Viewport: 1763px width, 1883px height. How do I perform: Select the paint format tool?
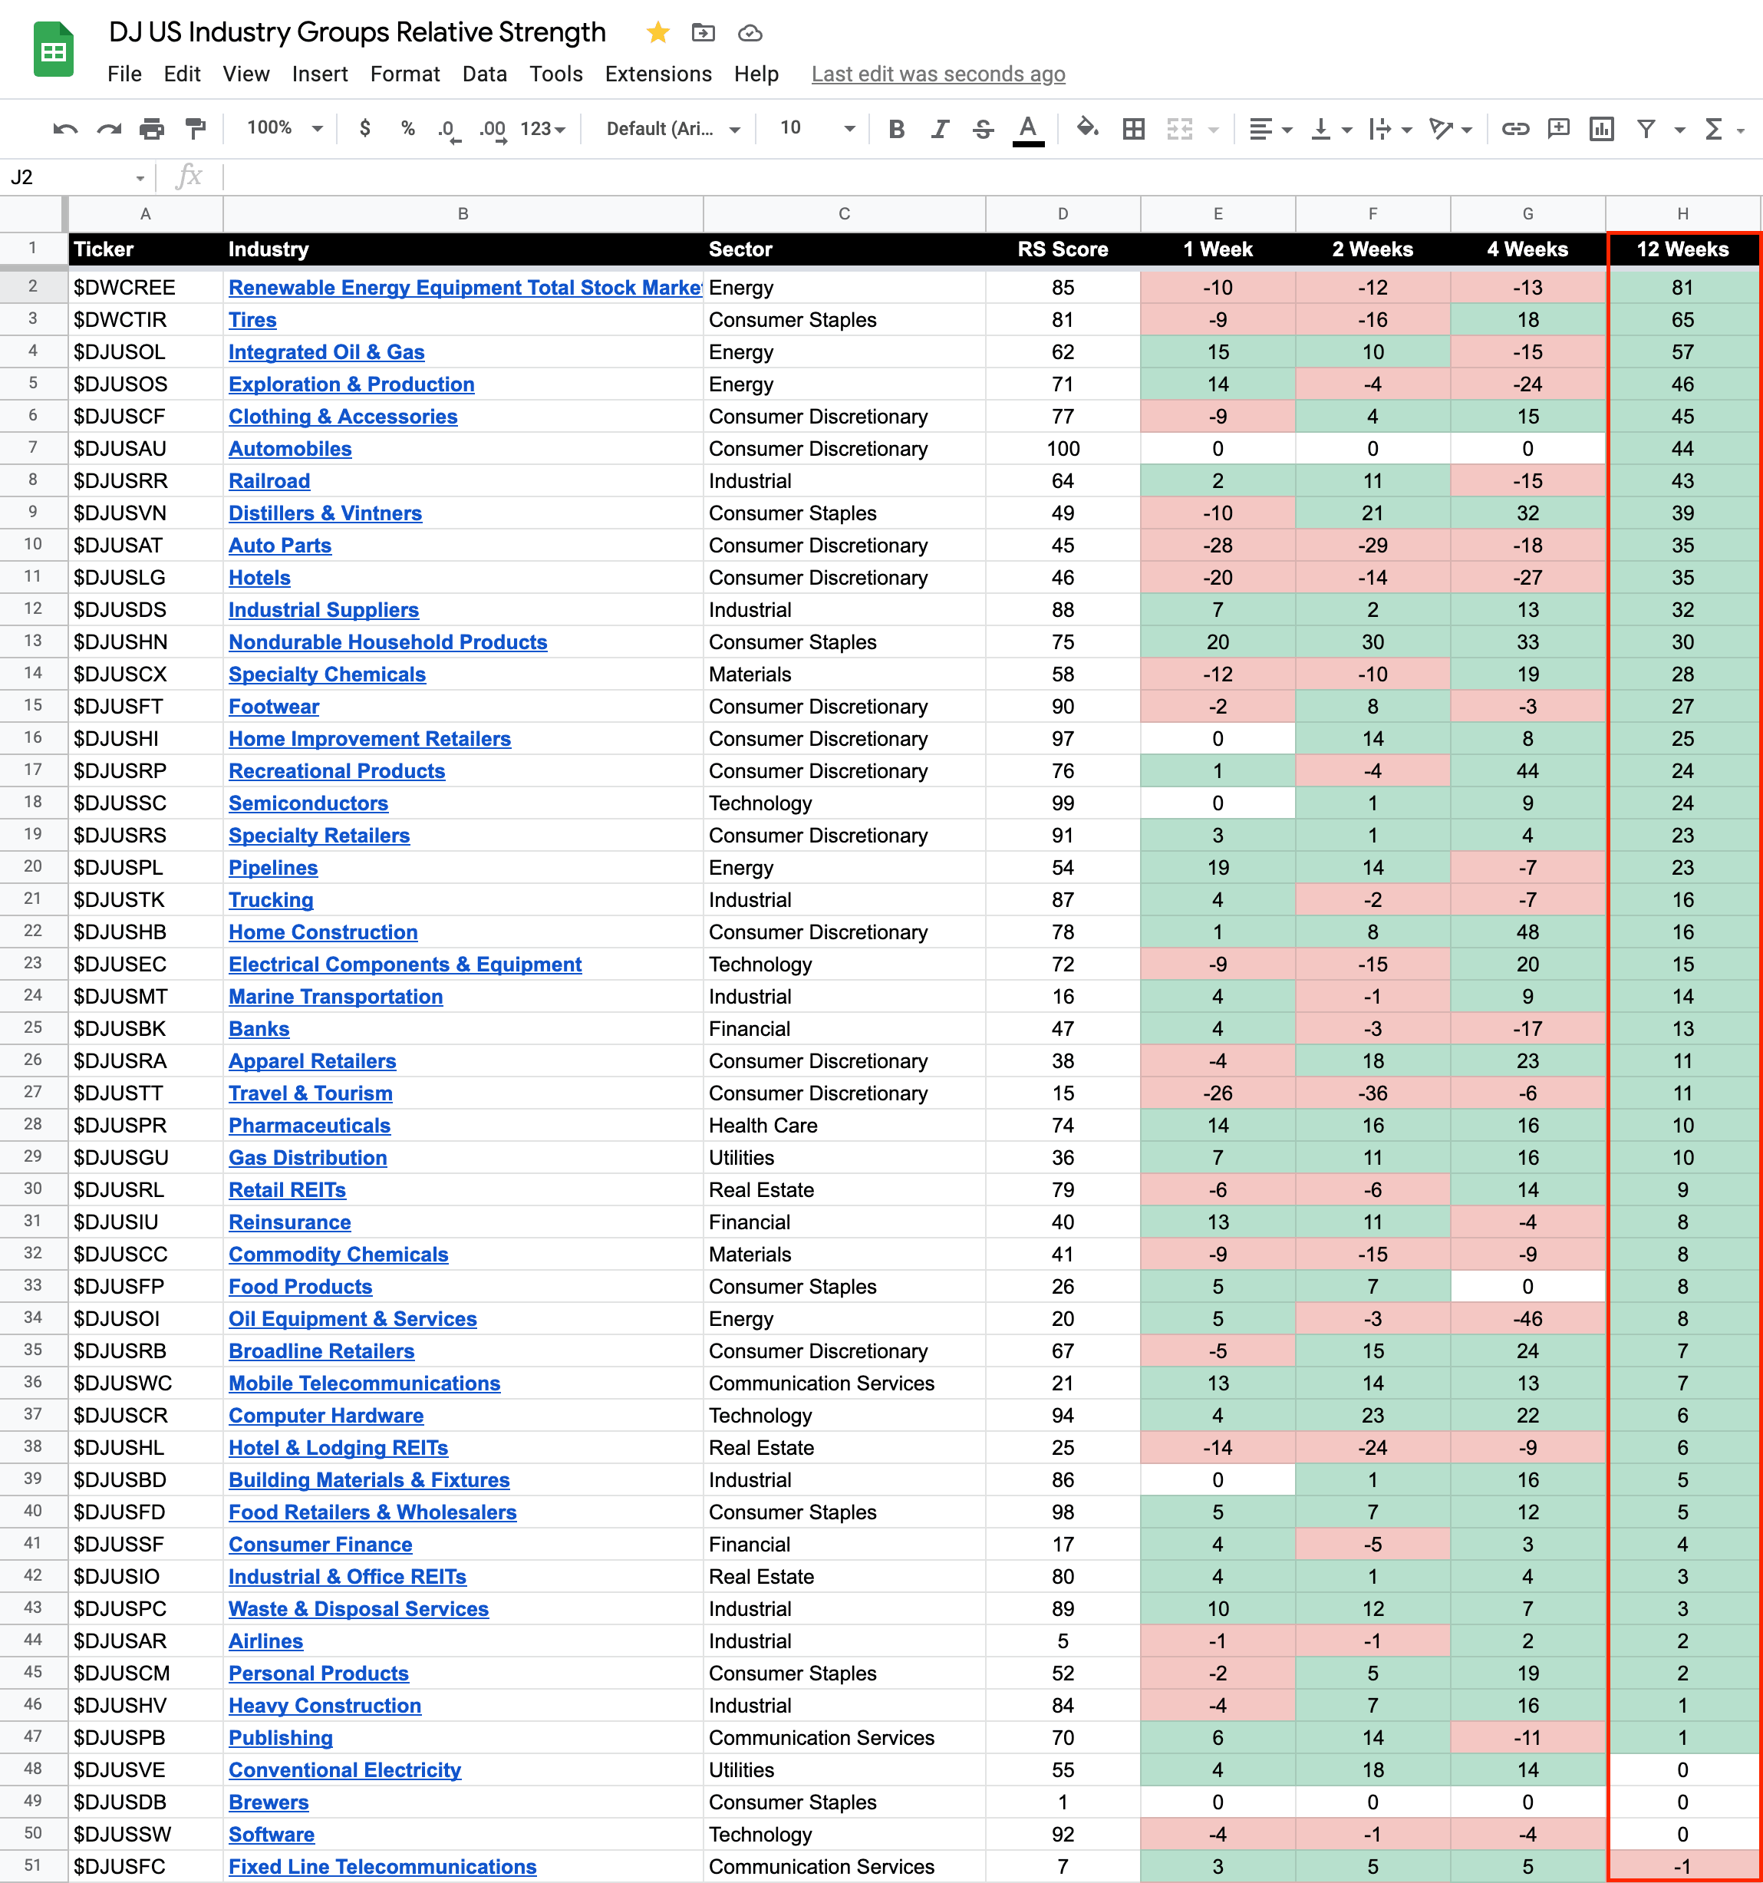196,129
